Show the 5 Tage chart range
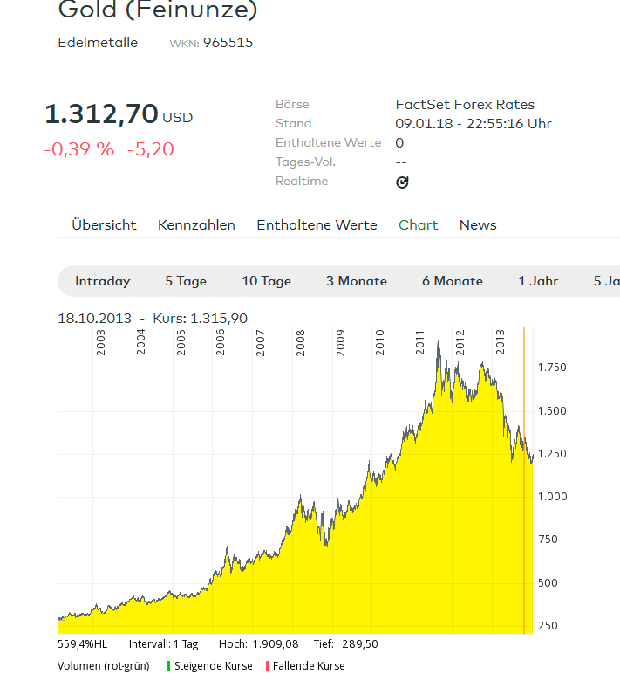This screenshot has width=620, height=674. tap(186, 281)
